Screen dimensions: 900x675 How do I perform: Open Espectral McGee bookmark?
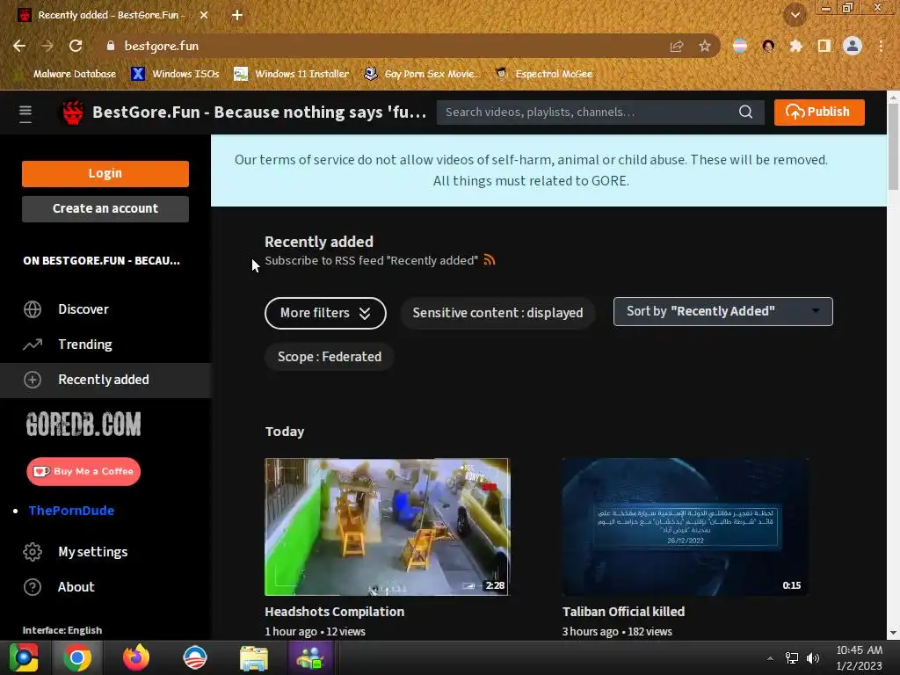(x=543, y=74)
